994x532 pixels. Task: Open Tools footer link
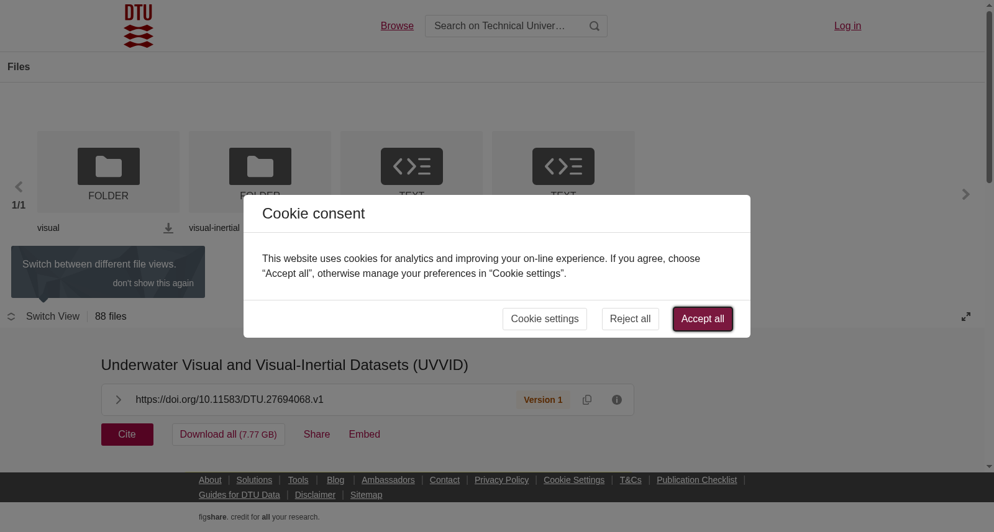pos(298,480)
